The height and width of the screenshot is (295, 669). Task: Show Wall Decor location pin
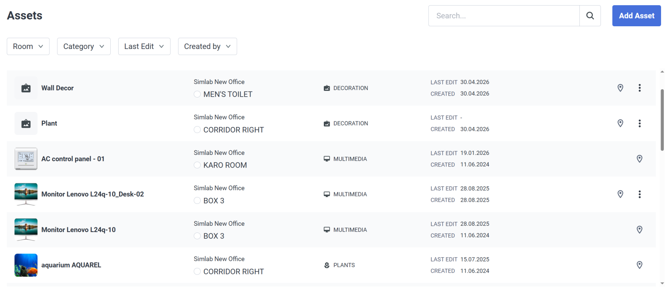tap(620, 88)
